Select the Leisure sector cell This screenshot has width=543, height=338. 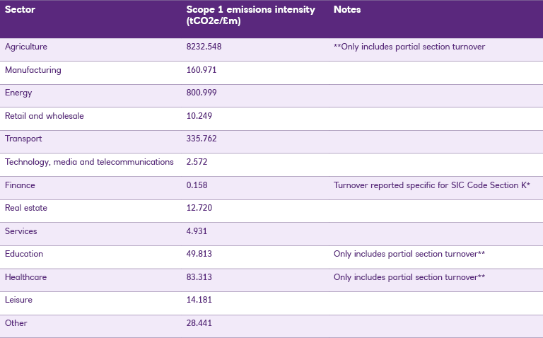(x=18, y=300)
